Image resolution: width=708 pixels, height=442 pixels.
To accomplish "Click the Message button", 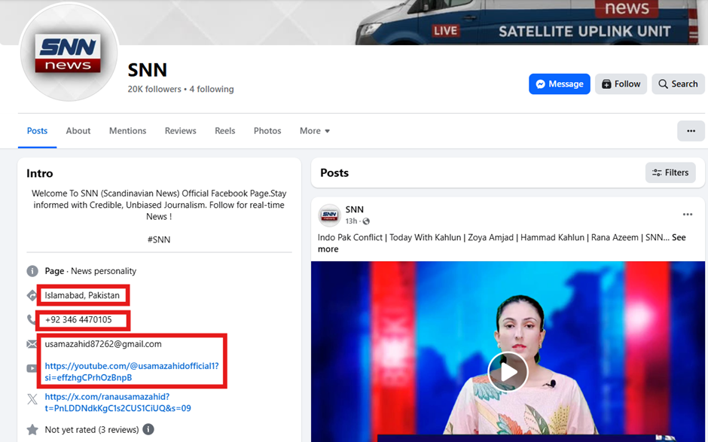I will click(559, 84).
